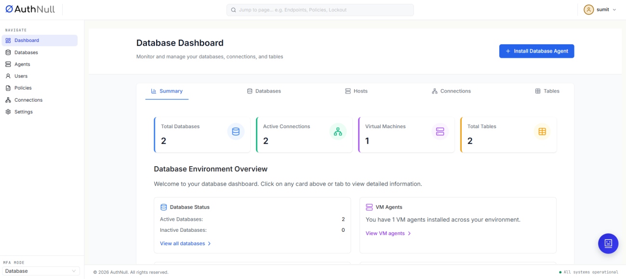Open Dashboard in the sidebar
The image size is (626, 279).
click(40, 40)
